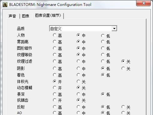Choose 中 for 图形细节
The image size is (153, 115).
tap(78, 48)
